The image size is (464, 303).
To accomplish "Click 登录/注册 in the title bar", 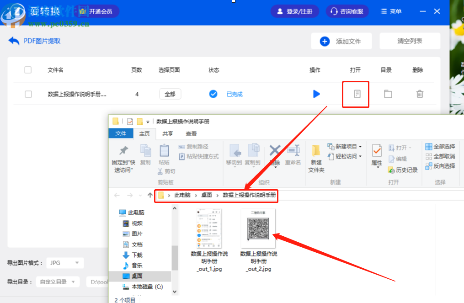I will click(295, 11).
